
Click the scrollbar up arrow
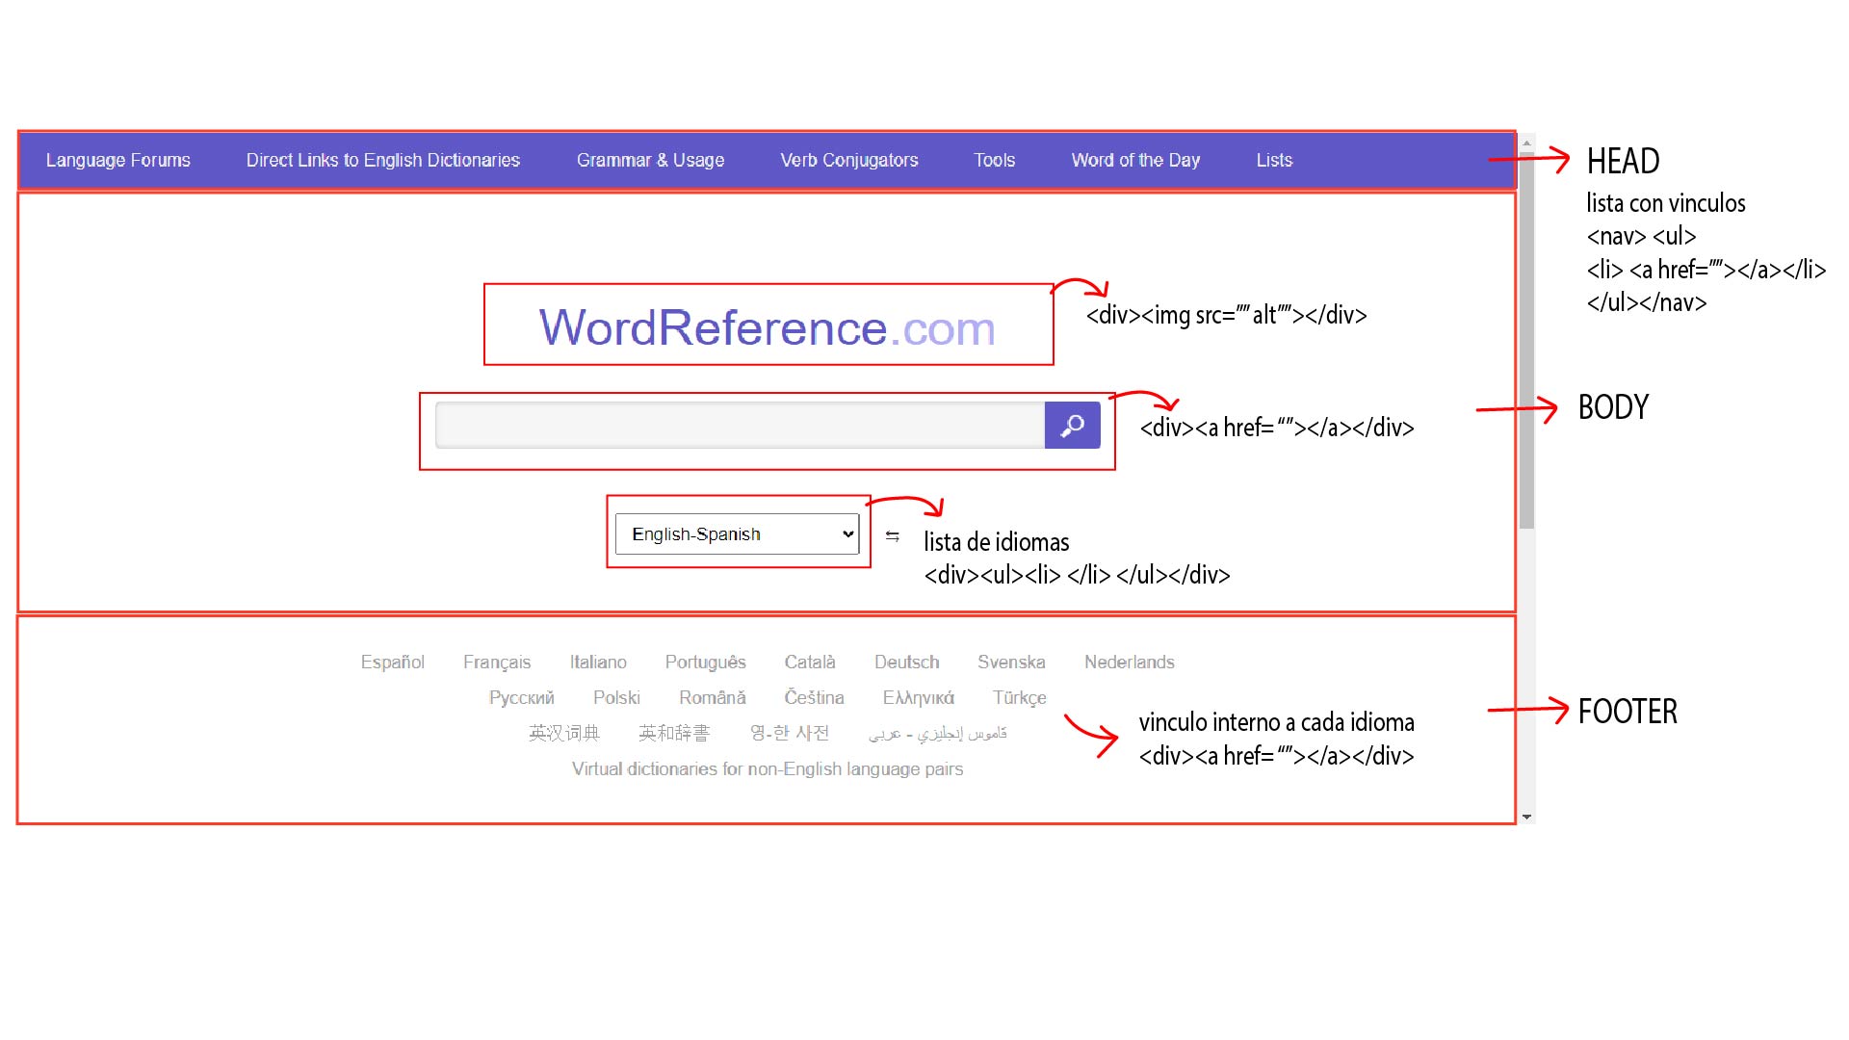[x=1526, y=143]
